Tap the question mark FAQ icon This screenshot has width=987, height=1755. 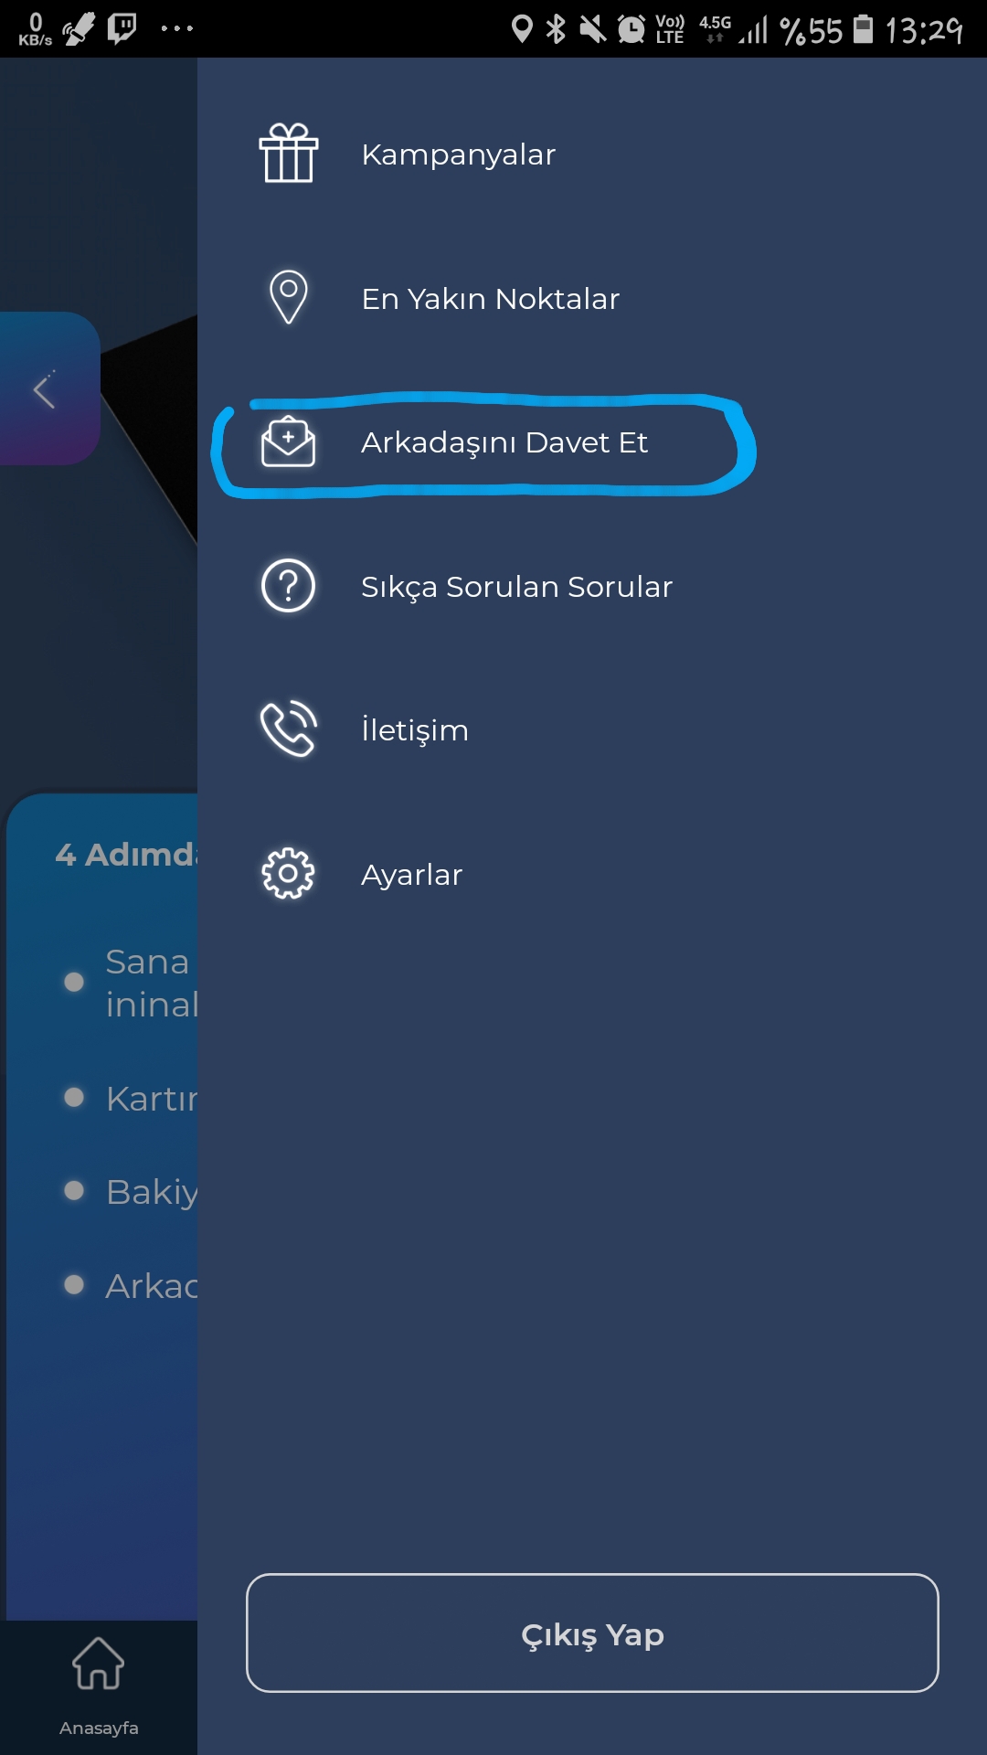point(289,586)
